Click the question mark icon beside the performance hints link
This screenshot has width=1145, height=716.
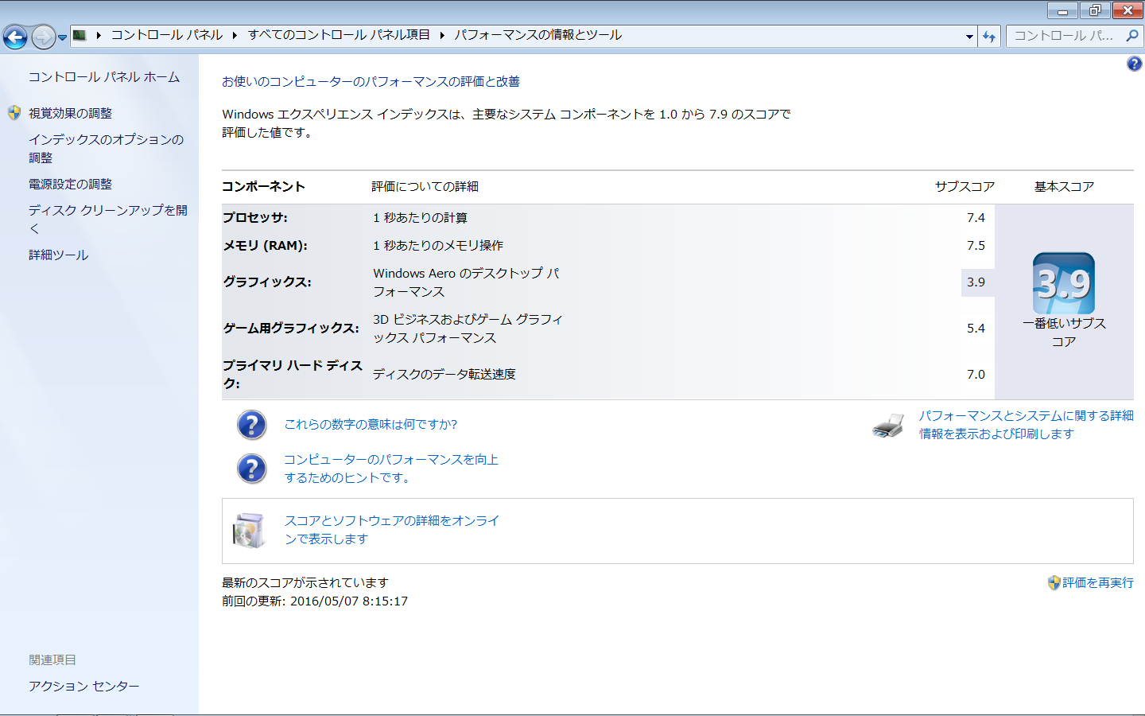(x=251, y=469)
